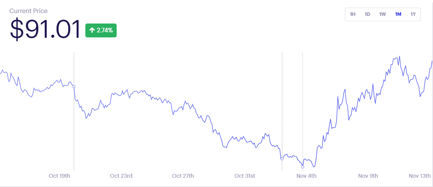433x187 pixels.
Task: Click the Oct 27th date label
Action: pos(183,176)
